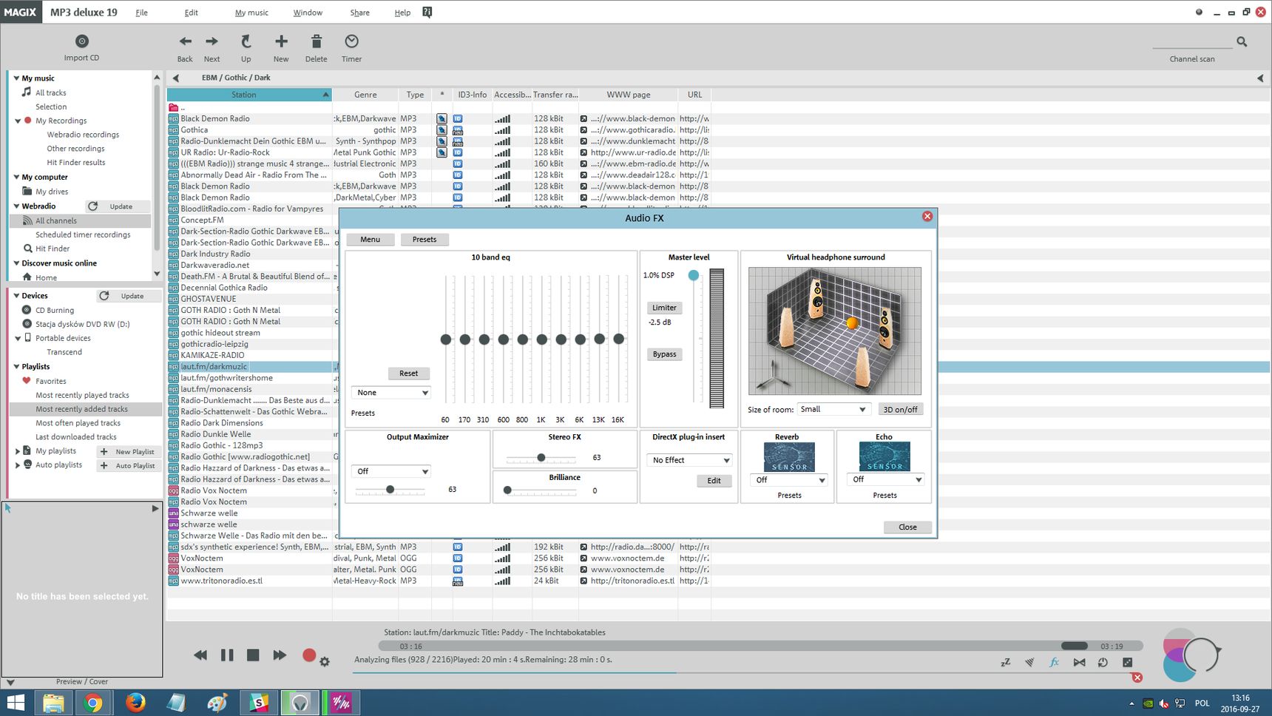Open the Help menu
The height and width of the screenshot is (716, 1272).
point(402,13)
